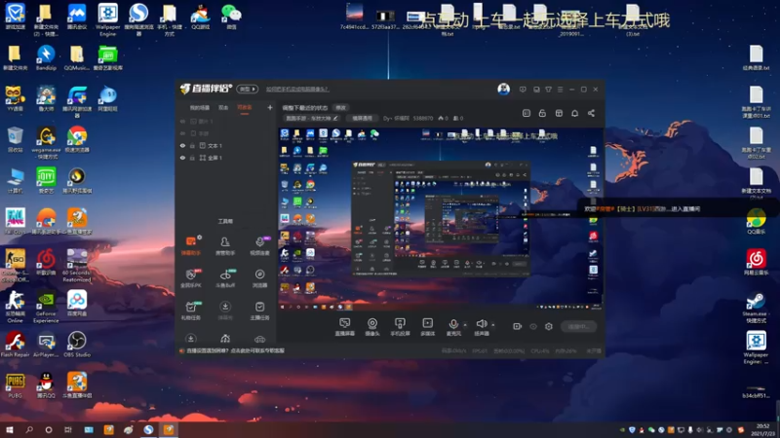The height and width of the screenshot is (438, 780).
Task: Toggle preview eye icon in bottom toolbar
Action: click(533, 326)
